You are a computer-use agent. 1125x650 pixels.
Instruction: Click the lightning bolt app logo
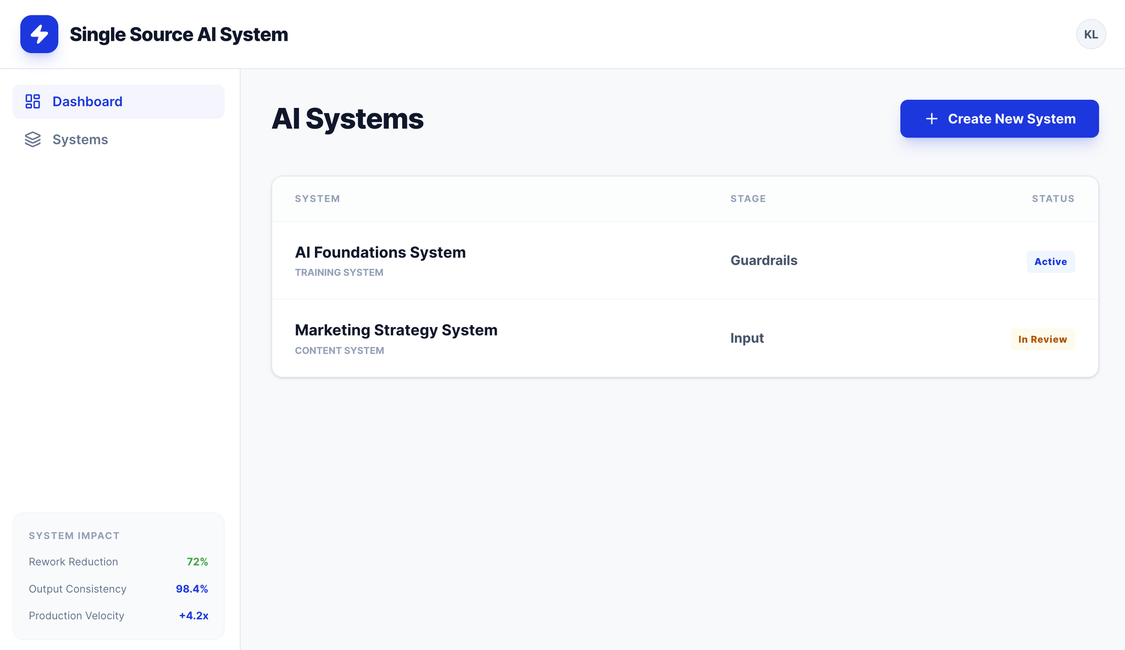tap(39, 34)
